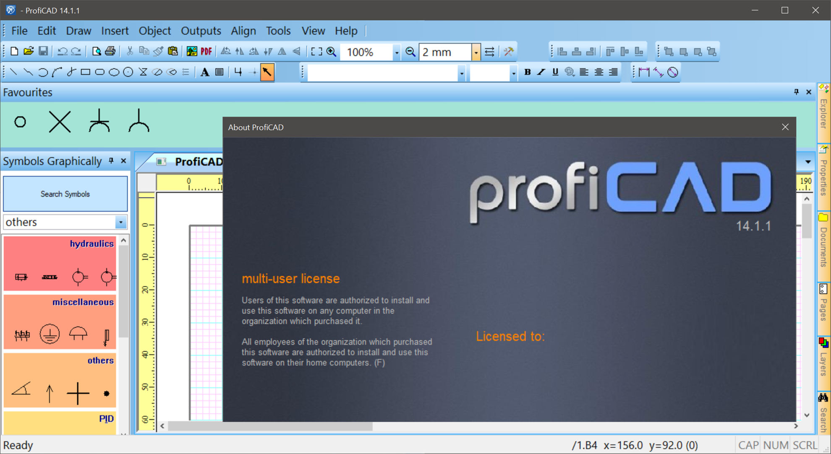
Task: Select the text tool letter A
Action: point(205,72)
